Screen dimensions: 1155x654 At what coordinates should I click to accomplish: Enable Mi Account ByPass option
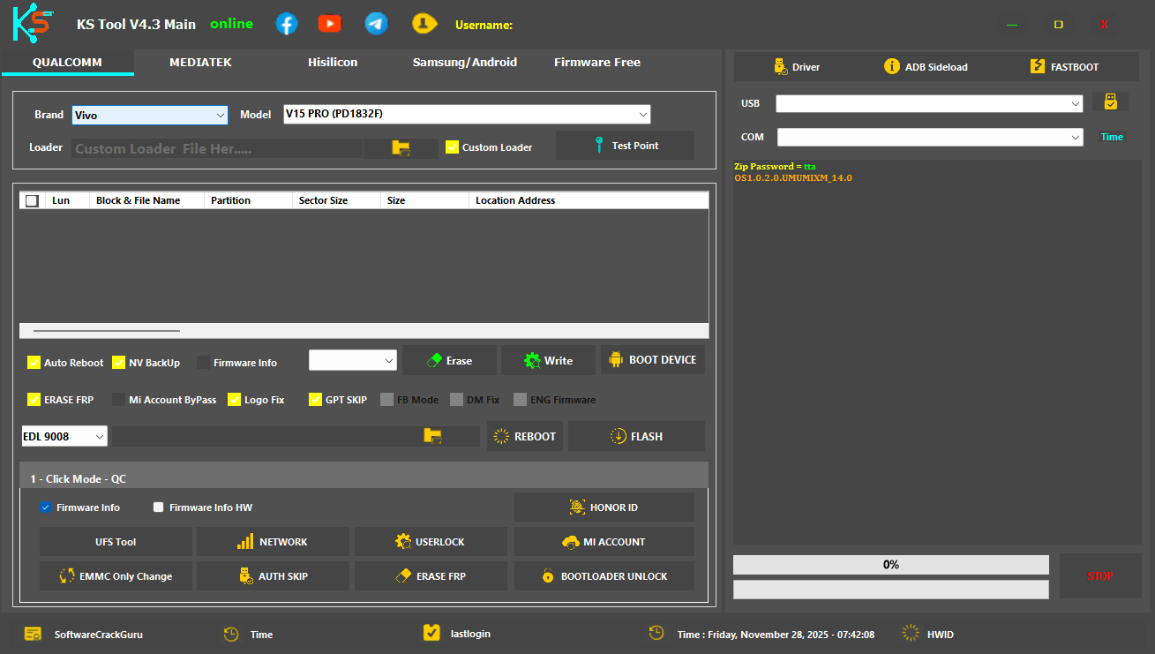pyautogui.click(x=120, y=399)
